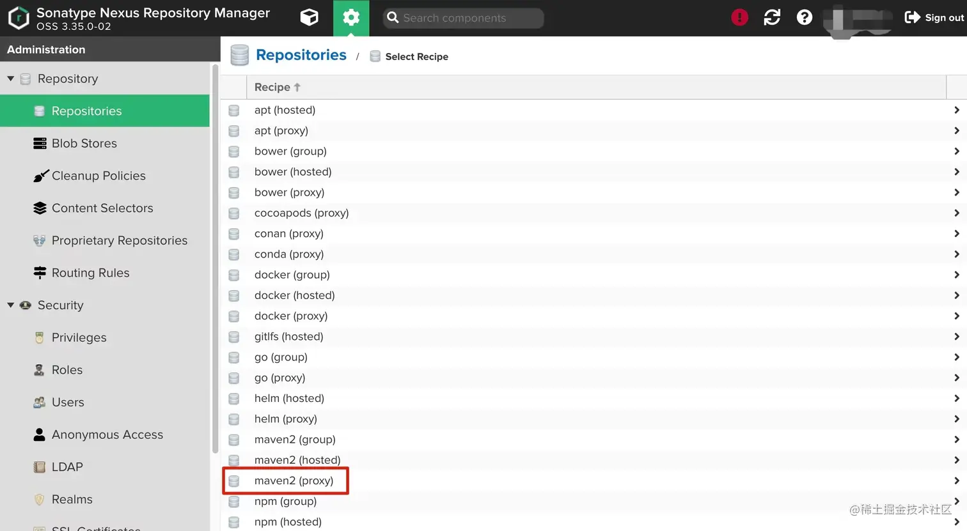Select the go (group) recipe

click(594, 357)
